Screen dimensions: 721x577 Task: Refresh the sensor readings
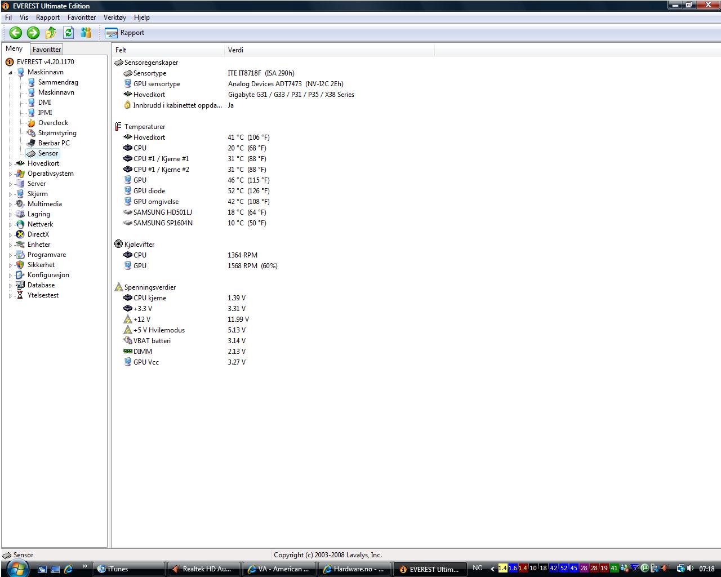69,33
